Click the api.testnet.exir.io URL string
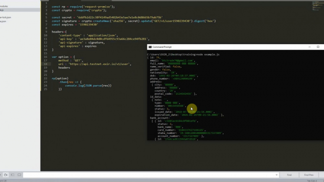 click(x=99, y=64)
